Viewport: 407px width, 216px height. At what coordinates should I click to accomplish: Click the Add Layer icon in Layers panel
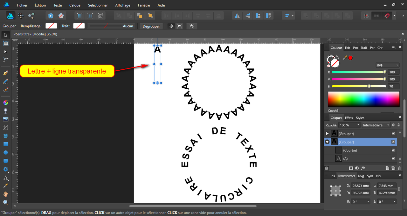coord(387,168)
